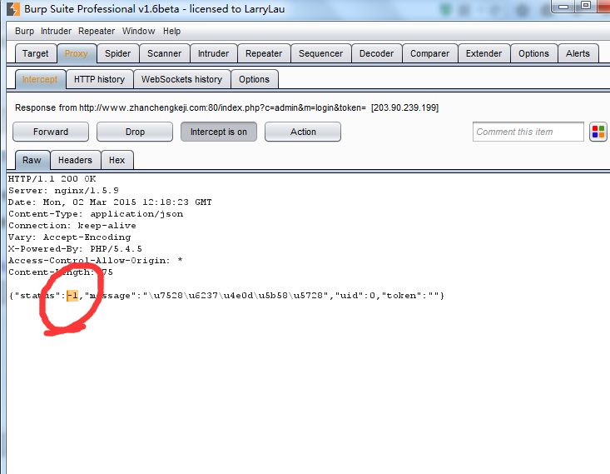Click the Connection: keep-alive line
610x474 pixels.
[x=72, y=226]
